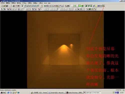Open the 灯光(L) menu

(x=24, y=3)
